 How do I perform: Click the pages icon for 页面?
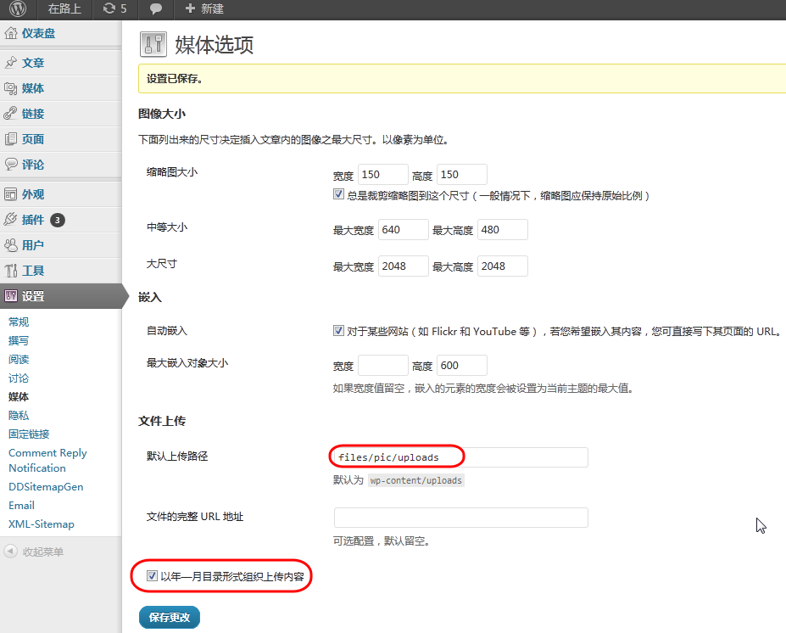click(10, 139)
